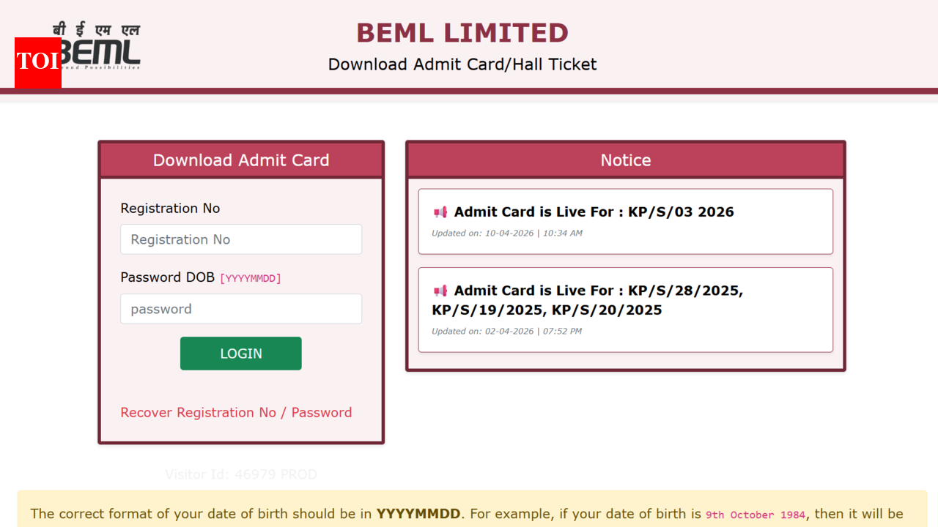Screen dimensions: 938x527
Task: Select the TOI logo icon
Action: [x=37, y=63]
